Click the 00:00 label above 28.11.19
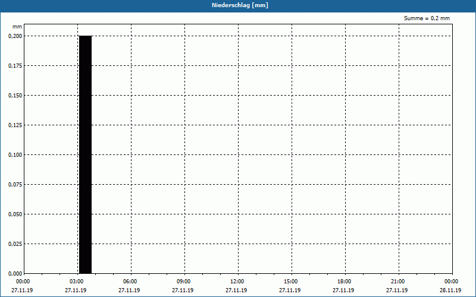This screenshot has width=476, height=297. [x=451, y=282]
